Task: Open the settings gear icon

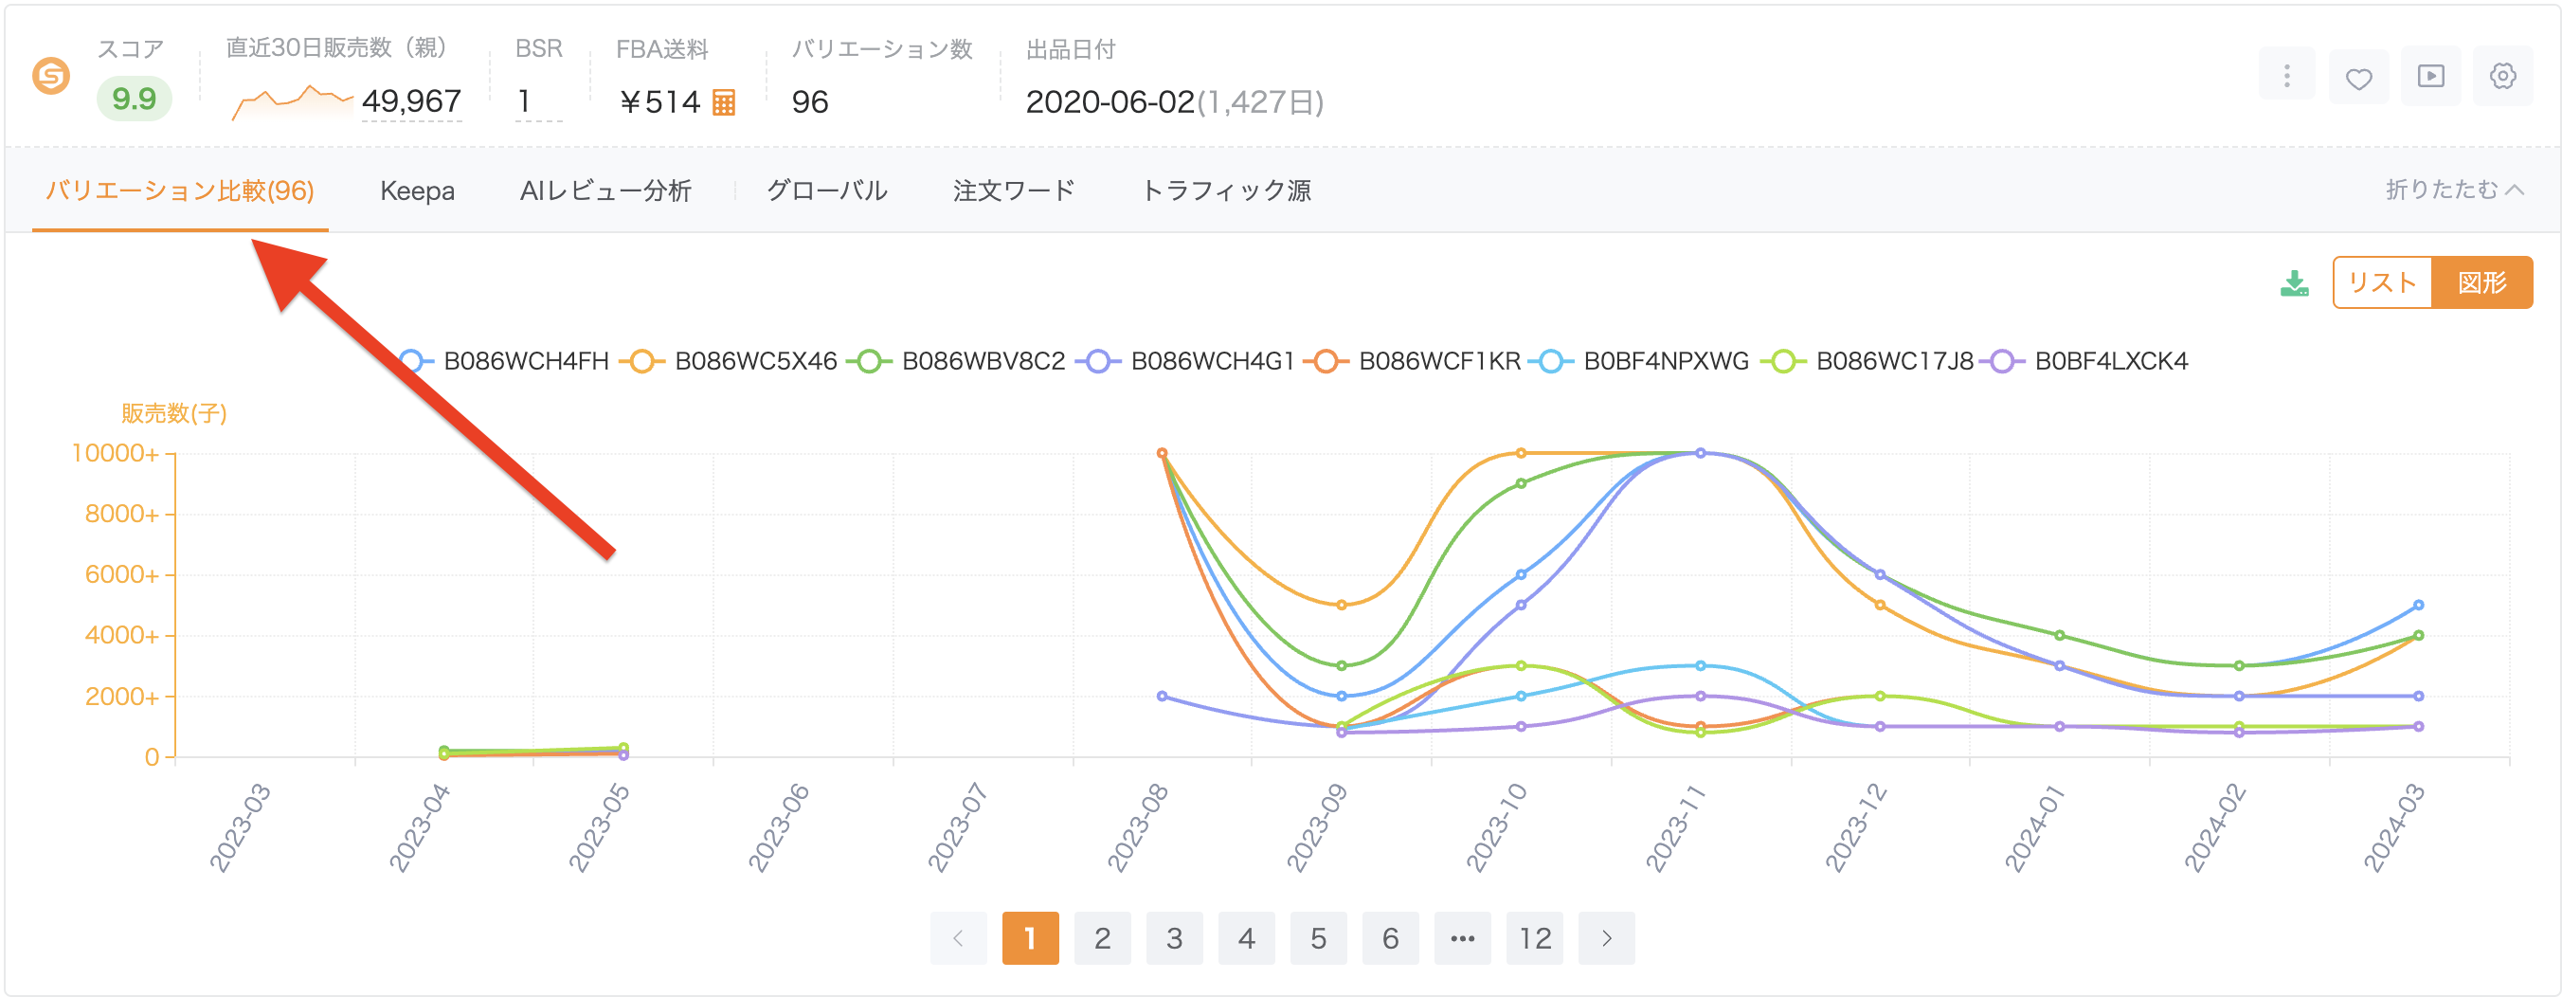Action: tap(2503, 77)
